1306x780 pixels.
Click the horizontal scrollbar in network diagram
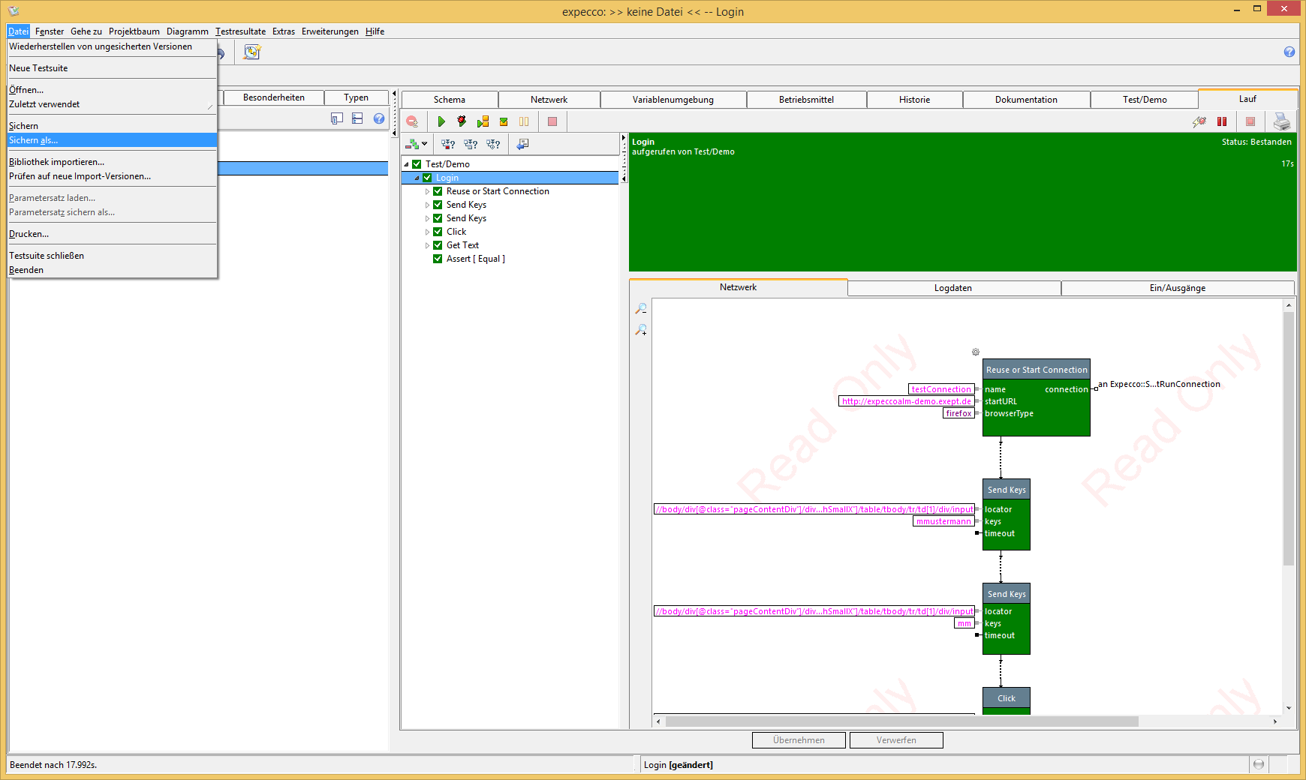[x=901, y=721]
